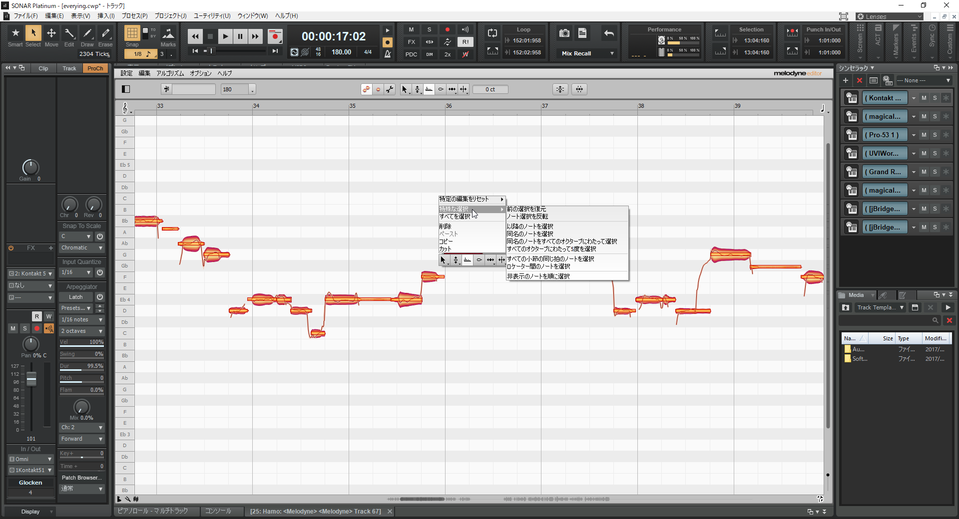Image resolution: width=959 pixels, height=519 pixels.
Task: Open arpeggiator Presets dropdown
Action: click(x=76, y=308)
